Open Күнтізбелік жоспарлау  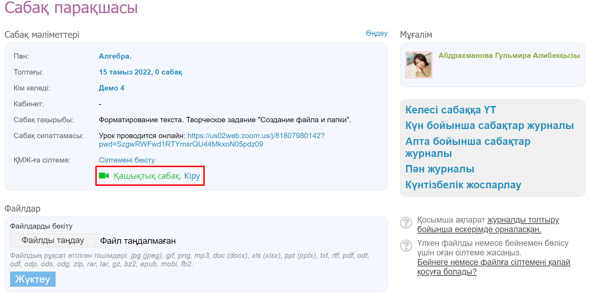coord(463,185)
